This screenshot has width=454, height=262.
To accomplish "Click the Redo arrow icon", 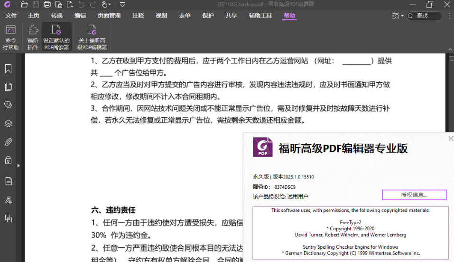I will click(93, 4).
